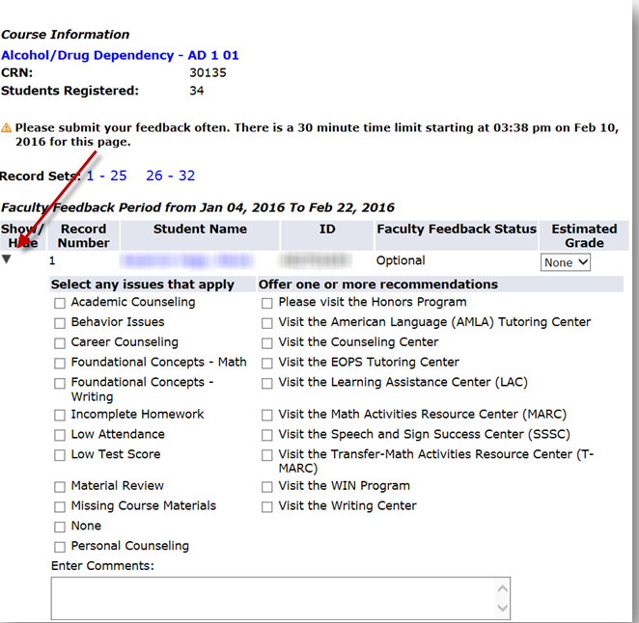
Task: Check the Low Test Score box
Action: [x=60, y=455]
